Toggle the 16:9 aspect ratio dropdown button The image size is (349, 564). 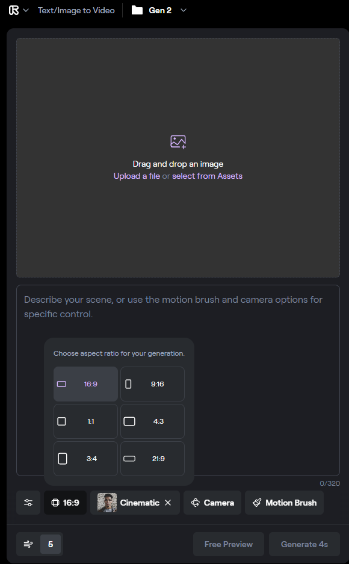[65, 503]
